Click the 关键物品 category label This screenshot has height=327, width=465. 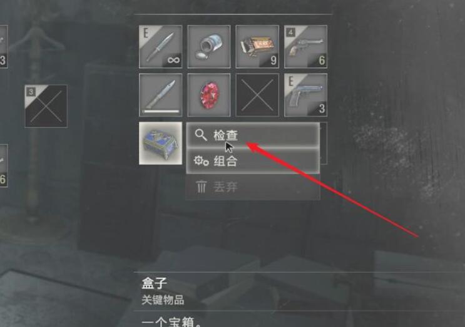(163, 300)
